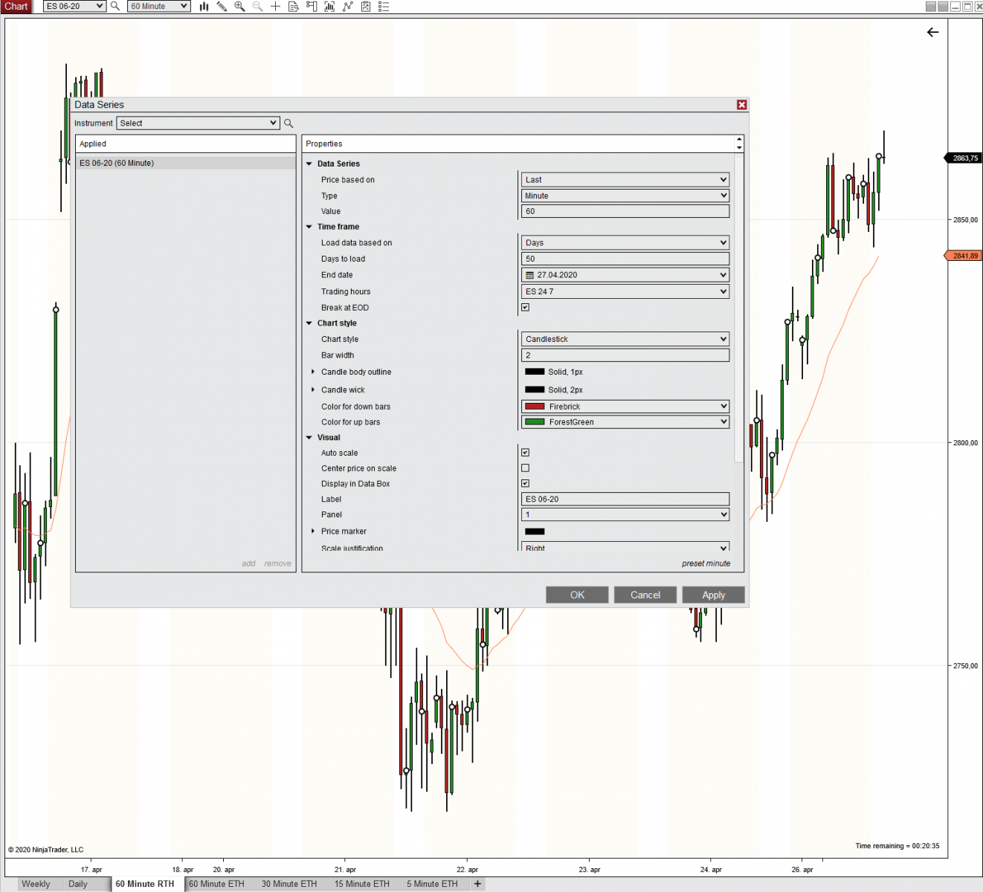Pick the Firebrick color for down bars
This screenshot has width=983, height=892.
coord(625,407)
